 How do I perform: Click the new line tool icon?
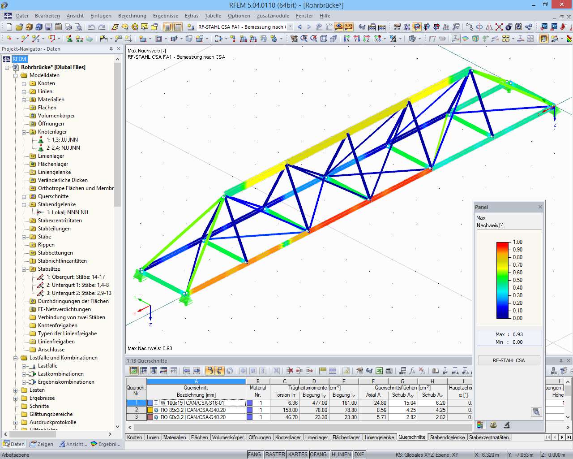coord(25,39)
